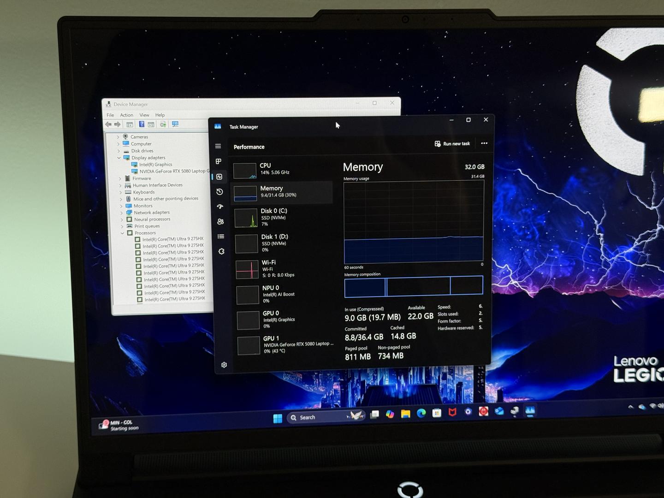664x498 pixels.
Task: Click Run new task
Action: (452, 144)
